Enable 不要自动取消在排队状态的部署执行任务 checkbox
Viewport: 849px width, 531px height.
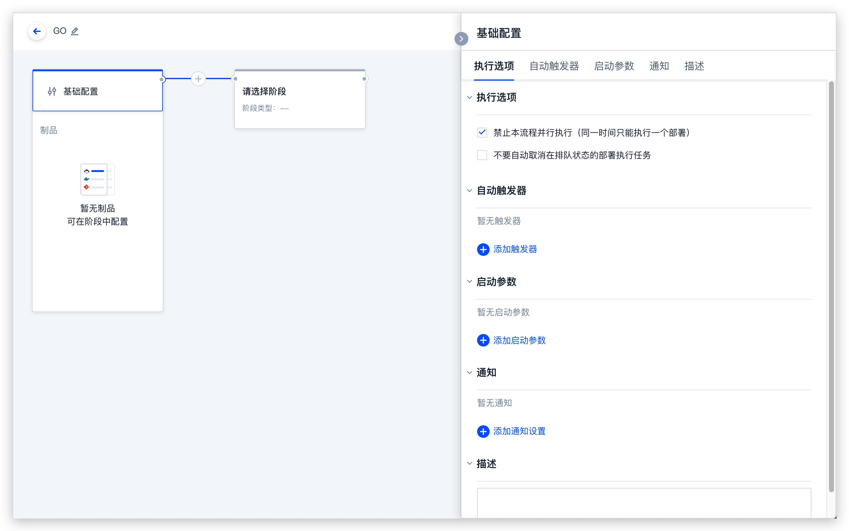[482, 155]
